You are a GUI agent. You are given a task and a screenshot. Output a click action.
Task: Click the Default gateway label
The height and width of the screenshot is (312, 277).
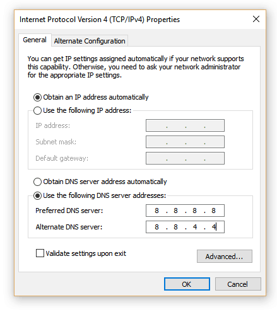tap(62, 158)
